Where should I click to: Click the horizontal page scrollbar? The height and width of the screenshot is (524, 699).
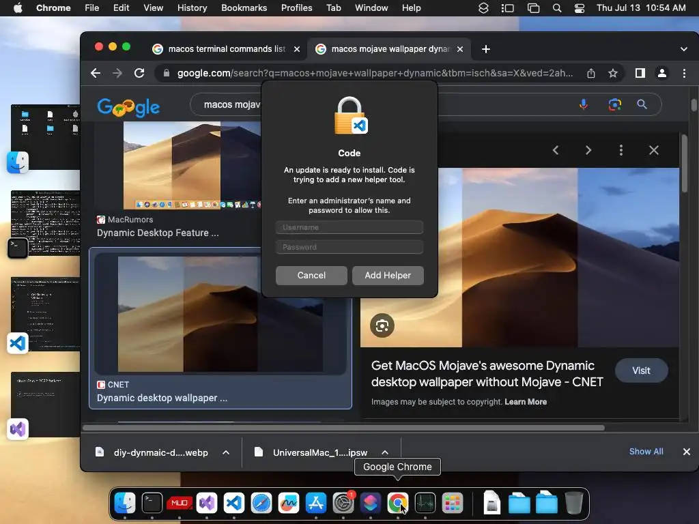point(344,428)
